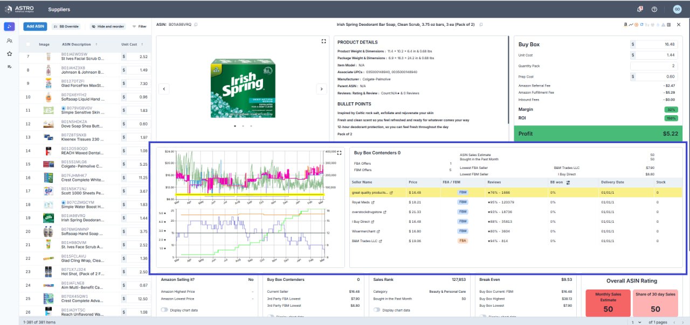Click the next arrow on the product image carousel

click(321, 88)
